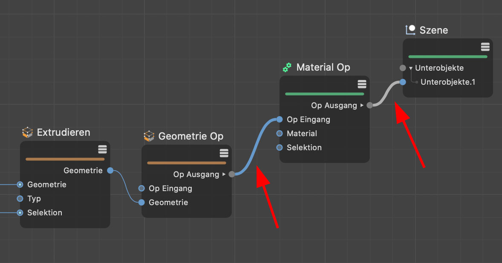Click the green color bar on Szene node

click(x=447, y=57)
